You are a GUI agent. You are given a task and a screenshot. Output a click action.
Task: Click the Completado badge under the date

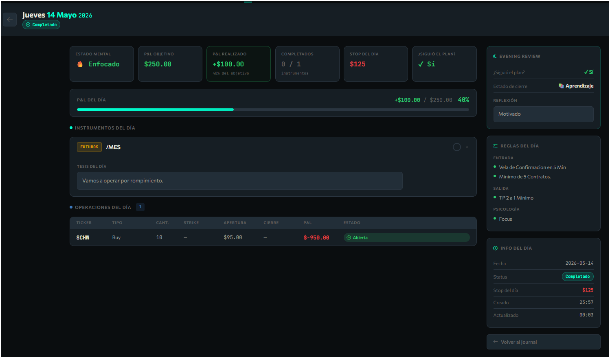pyautogui.click(x=41, y=25)
